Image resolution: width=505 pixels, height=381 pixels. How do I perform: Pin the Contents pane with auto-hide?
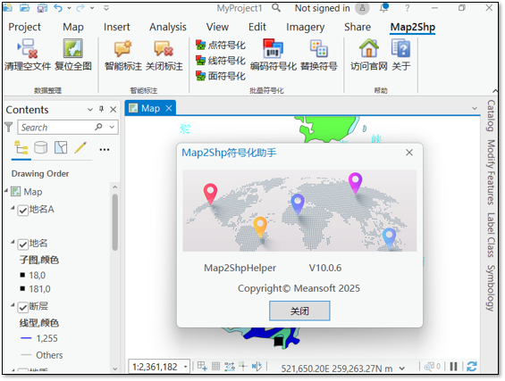[x=102, y=110]
